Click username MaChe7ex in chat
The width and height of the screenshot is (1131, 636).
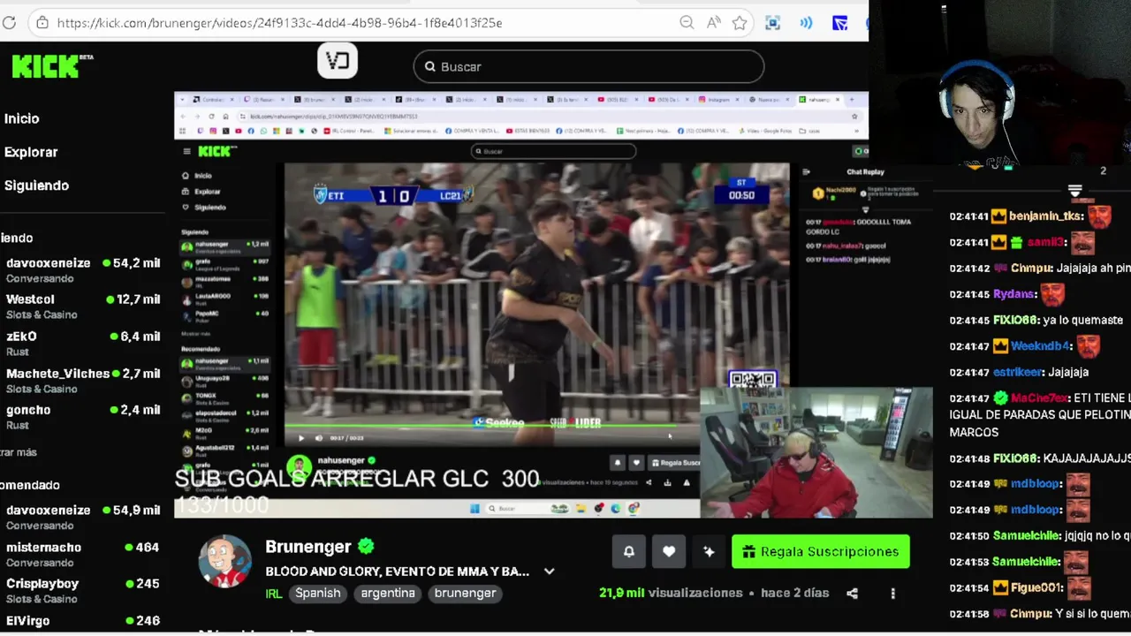tap(1039, 398)
